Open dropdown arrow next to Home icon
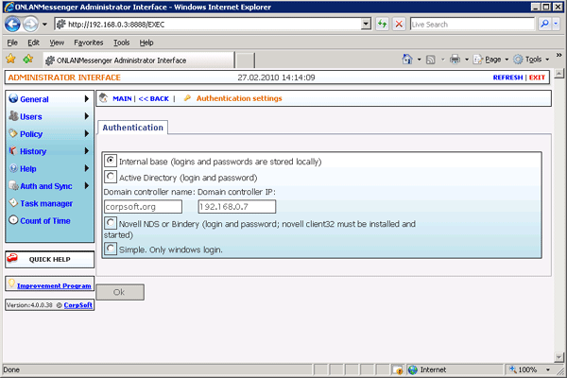This screenshot has height=378, width=567. pos(419,60)
